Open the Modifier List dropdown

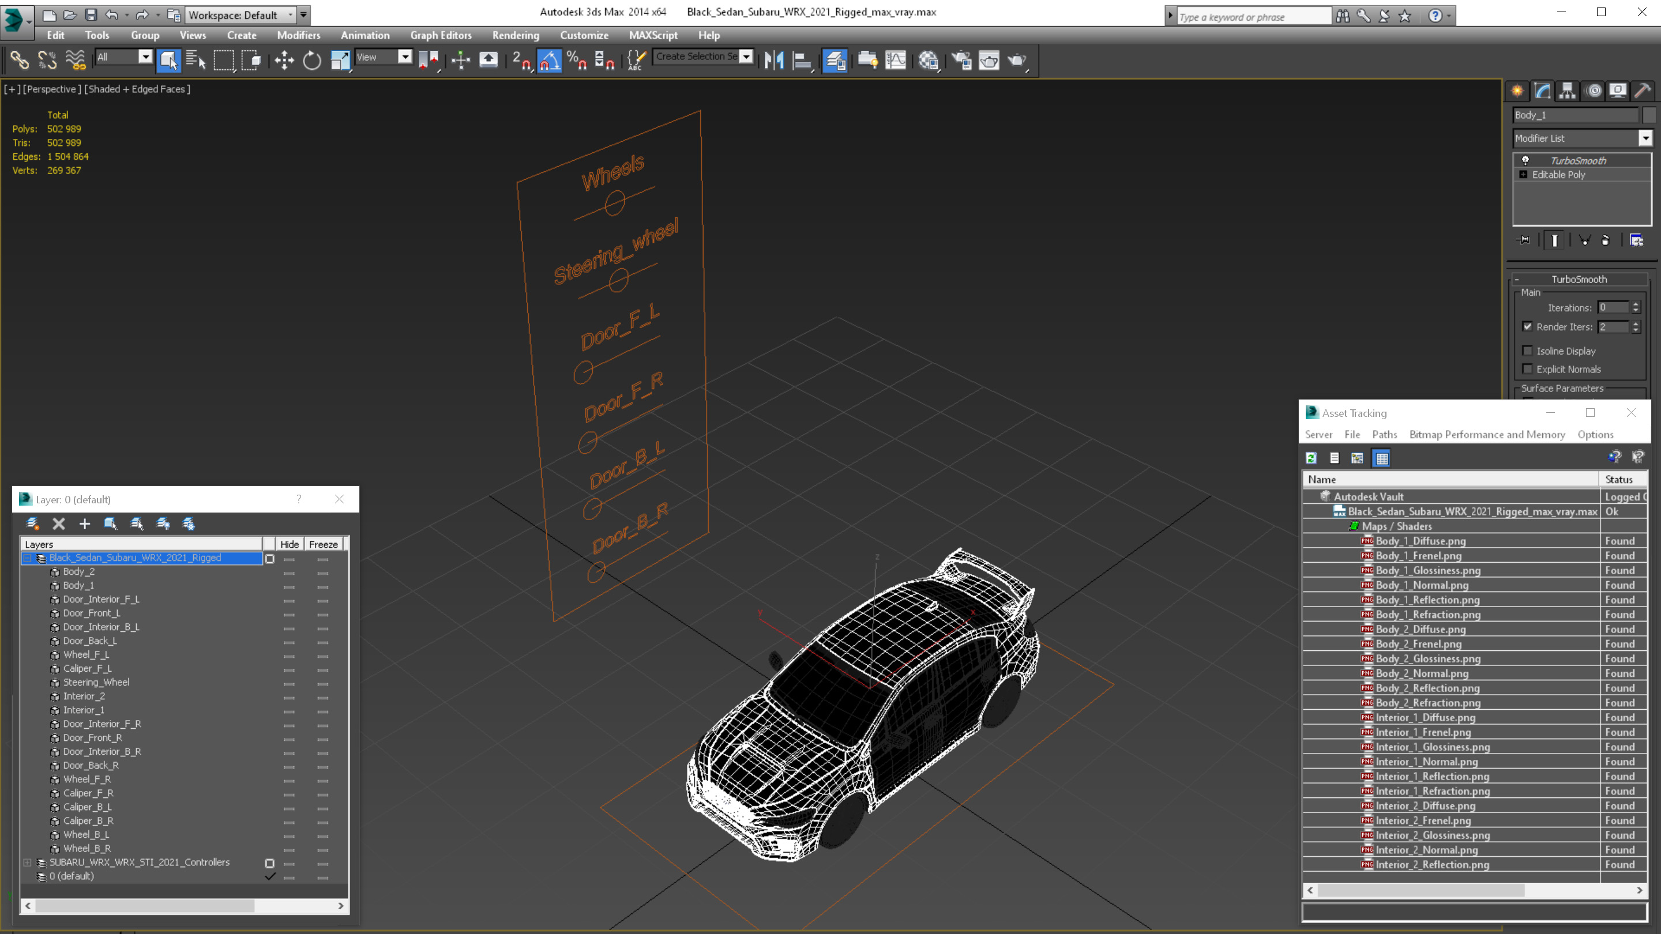click(1645, 138)
